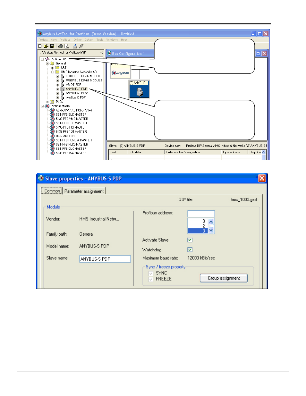This screenshot has width=306, height=396.
Task: Click the slot table scroll up arrow
Action: (264, 152)
